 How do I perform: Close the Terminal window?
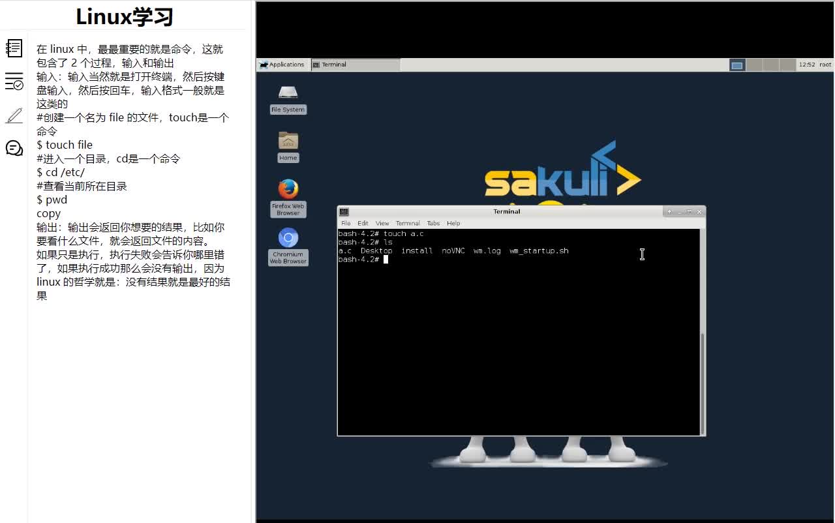(699, 212)
